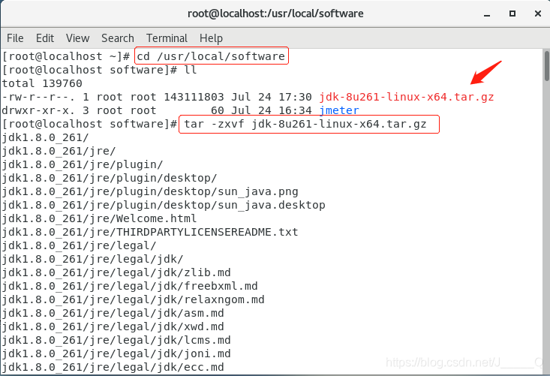
Task: Click the sun_java.desktop output line
Action: pos(164,205)
